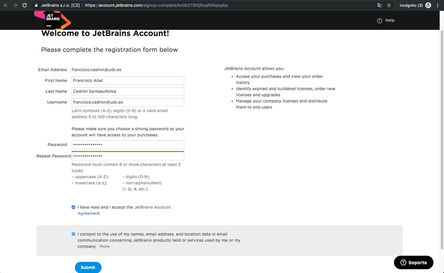Screen dimensions: 444x273
Task: Click the translate page icon
Action: 379,5
